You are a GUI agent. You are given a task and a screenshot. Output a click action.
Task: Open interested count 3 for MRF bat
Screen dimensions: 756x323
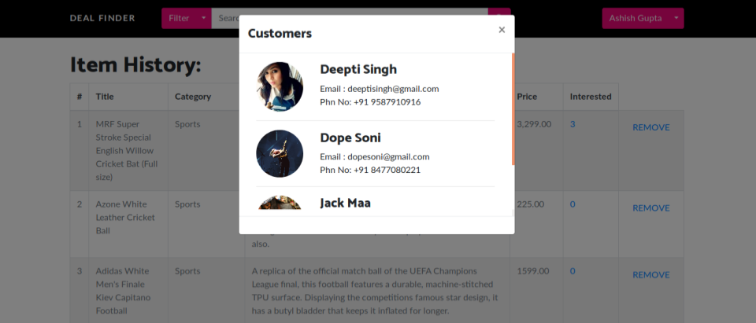[x=573, y=124]
